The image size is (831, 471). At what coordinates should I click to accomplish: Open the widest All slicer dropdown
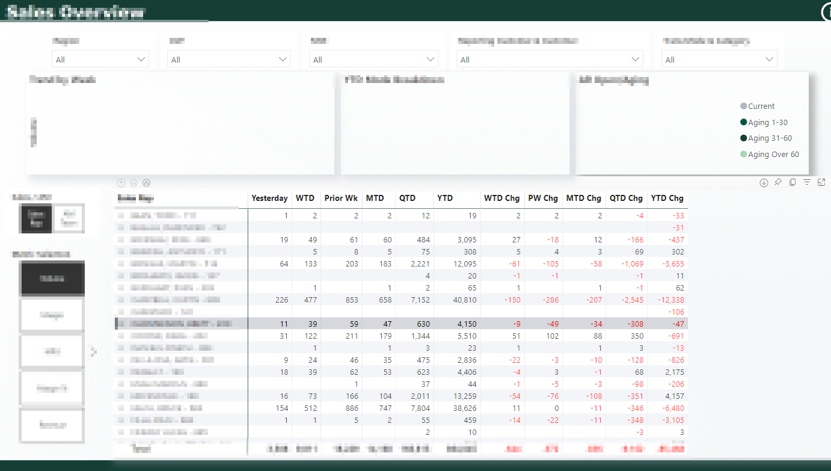550,59
